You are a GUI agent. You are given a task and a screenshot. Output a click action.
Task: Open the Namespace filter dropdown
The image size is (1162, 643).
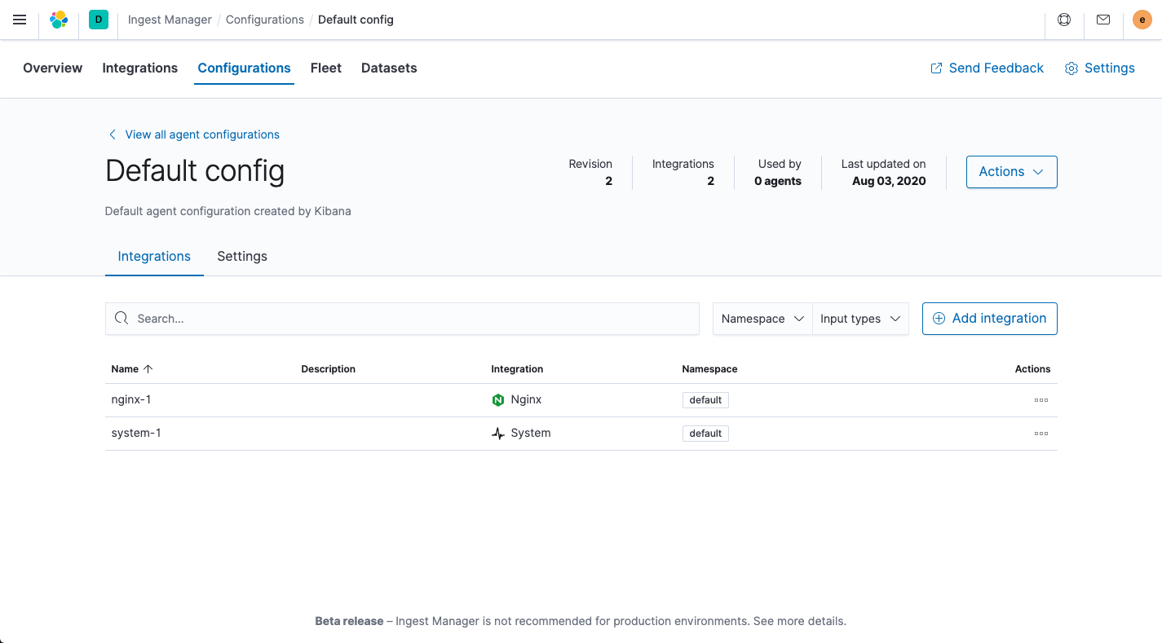(761, 319)
